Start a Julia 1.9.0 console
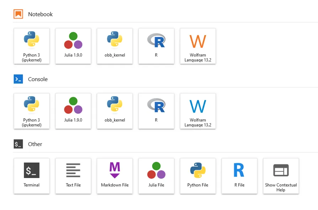The width and height of the screenshot is (318, 210). click(73, 111)
